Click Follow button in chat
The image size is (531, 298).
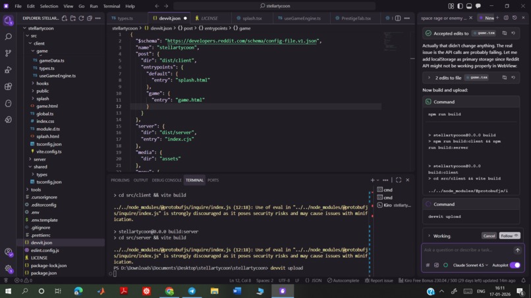[509, 236]
